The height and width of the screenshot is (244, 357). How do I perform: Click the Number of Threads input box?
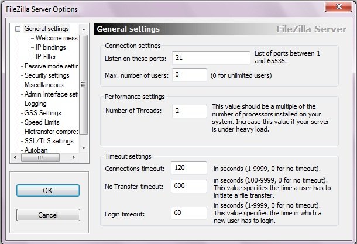point(190,111)
